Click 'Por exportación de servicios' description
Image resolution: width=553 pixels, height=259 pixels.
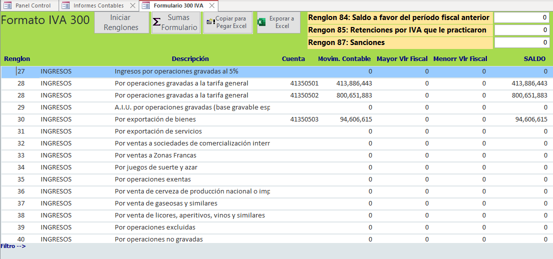[x=158, y=131]
